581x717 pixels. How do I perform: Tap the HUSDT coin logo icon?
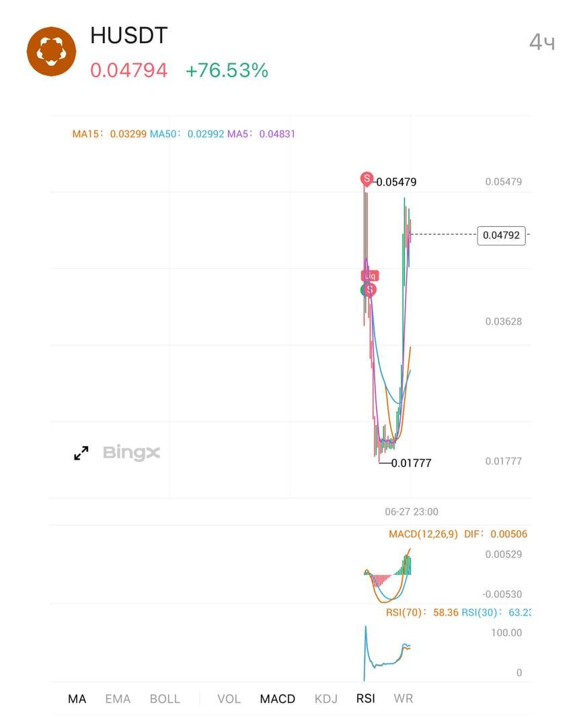click(x=51, y=51)
